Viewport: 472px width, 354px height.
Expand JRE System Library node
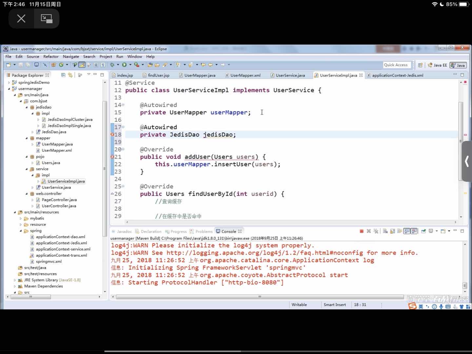click(15, 280)
